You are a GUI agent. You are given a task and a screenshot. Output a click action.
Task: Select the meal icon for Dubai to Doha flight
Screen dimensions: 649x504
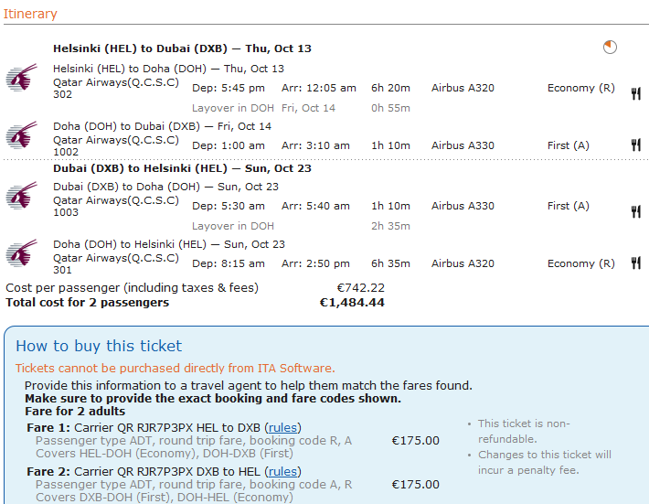point(635,211)
